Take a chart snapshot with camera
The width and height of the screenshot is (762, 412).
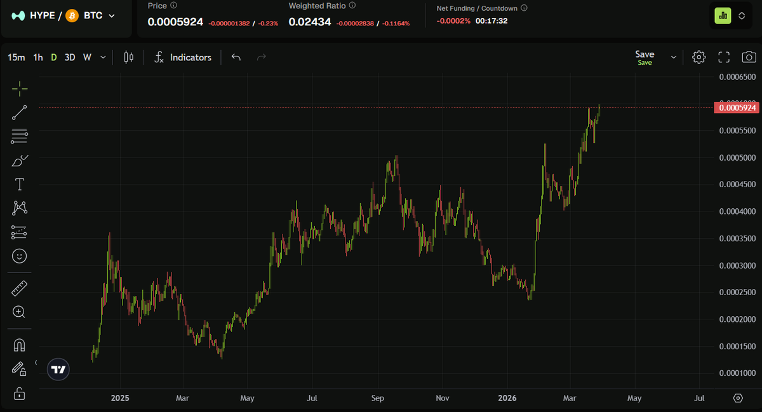pos(749,57)
